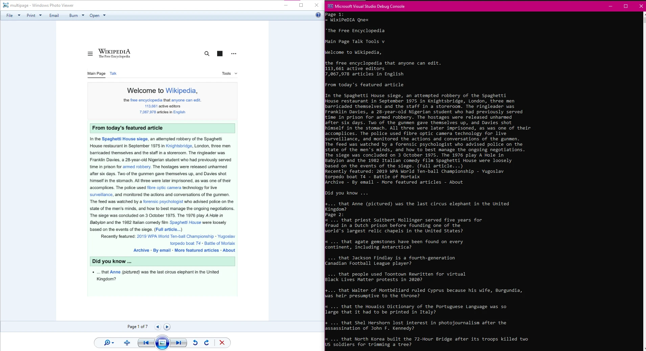Click the Actual size / fit to window icon
The height and width of the screenshot is (351, 646).
[127, 343]
